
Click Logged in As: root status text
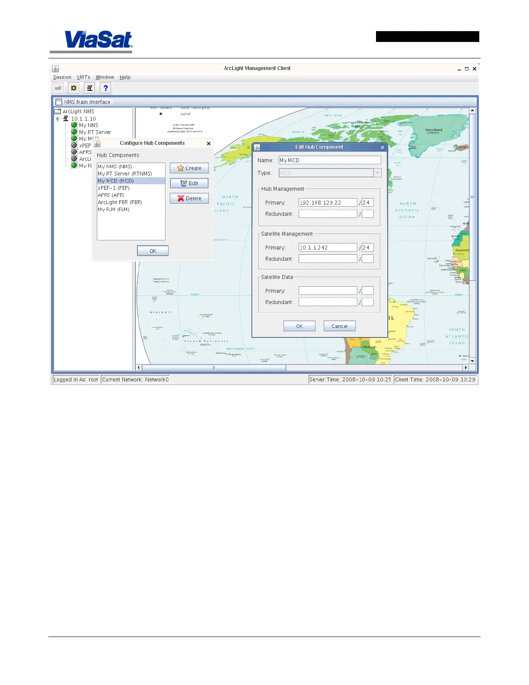(76, 380)
